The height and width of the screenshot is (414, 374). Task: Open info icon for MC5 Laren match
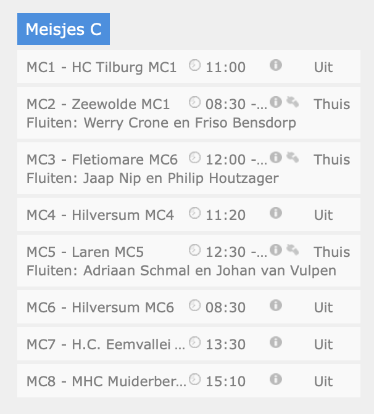point(276,250)
